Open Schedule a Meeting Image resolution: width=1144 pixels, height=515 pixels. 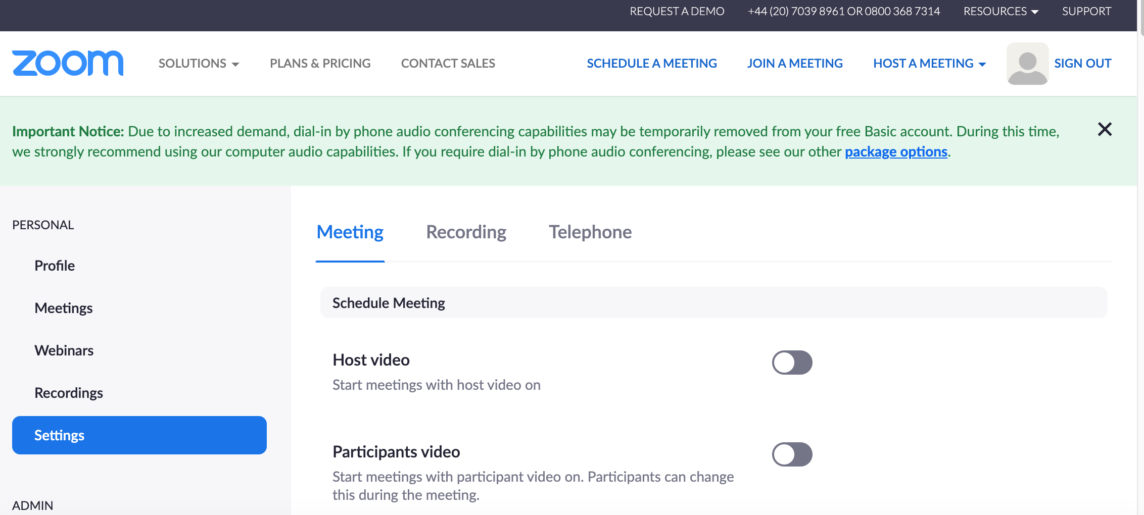tap(652, 64)
